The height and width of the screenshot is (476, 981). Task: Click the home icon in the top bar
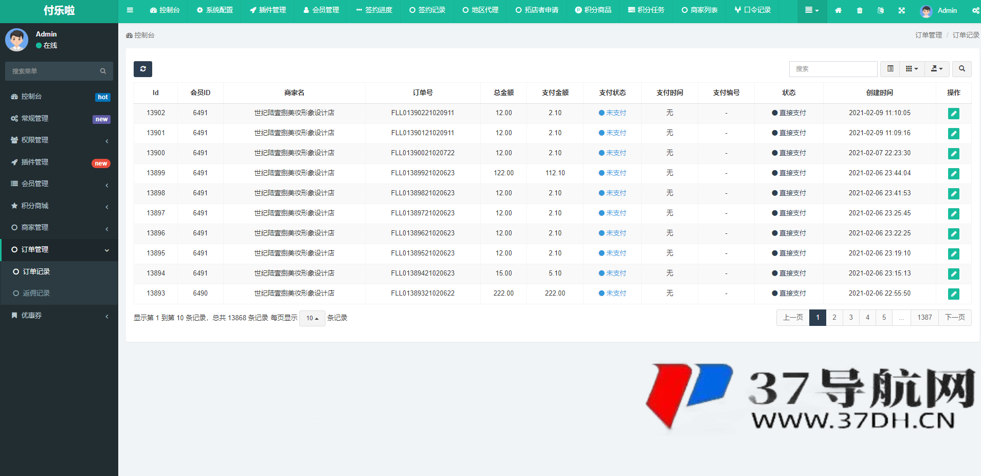[x=839, y=10]
